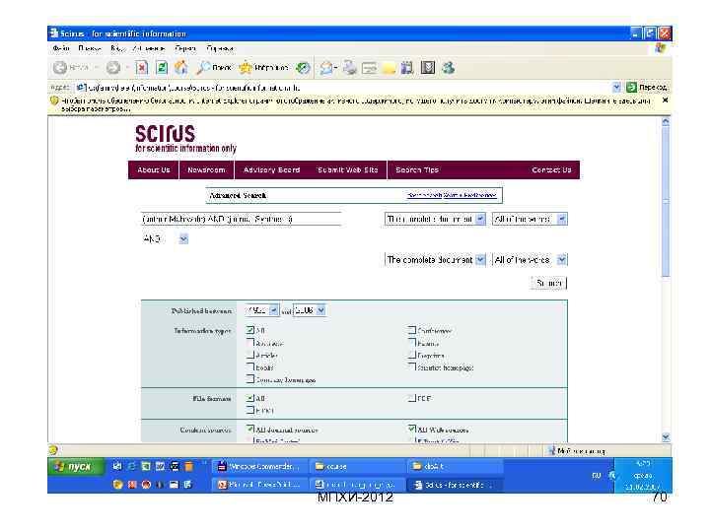The width and height of the screenshot is (710, 532).
Task: Toggle the Books checkbox
Action: (x=250, y=366)
